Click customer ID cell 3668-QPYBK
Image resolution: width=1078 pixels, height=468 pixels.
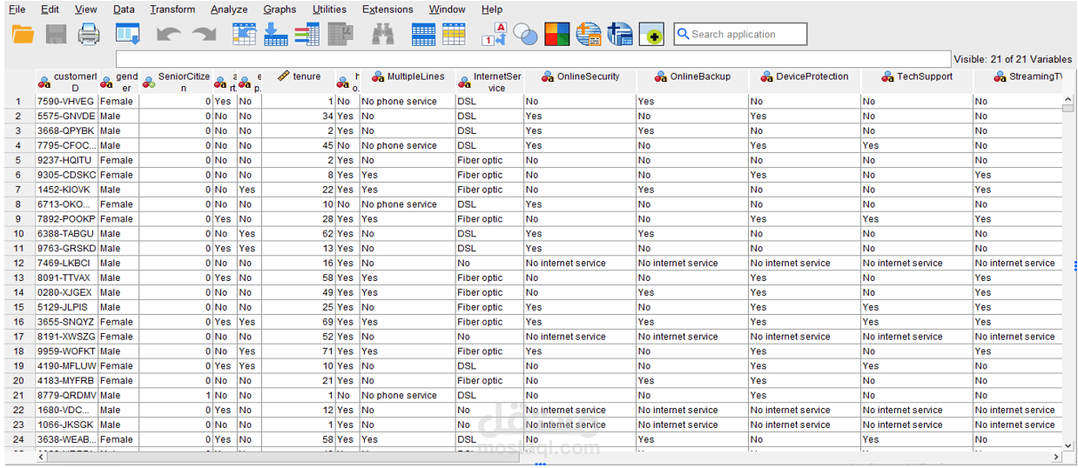(x=66, y=130)
